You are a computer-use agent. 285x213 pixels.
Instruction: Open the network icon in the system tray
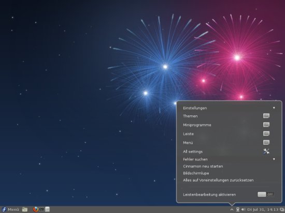coord(237,209)
